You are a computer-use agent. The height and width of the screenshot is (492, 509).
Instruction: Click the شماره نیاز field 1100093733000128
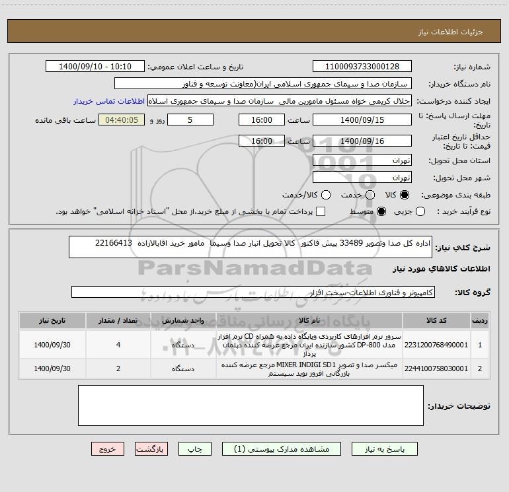click(x=362, y=66)
